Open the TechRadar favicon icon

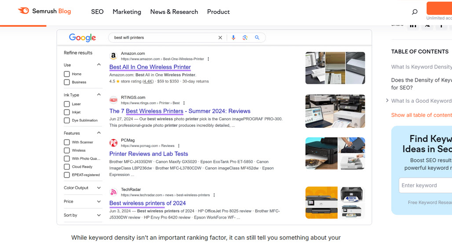(x=113, y=192)
